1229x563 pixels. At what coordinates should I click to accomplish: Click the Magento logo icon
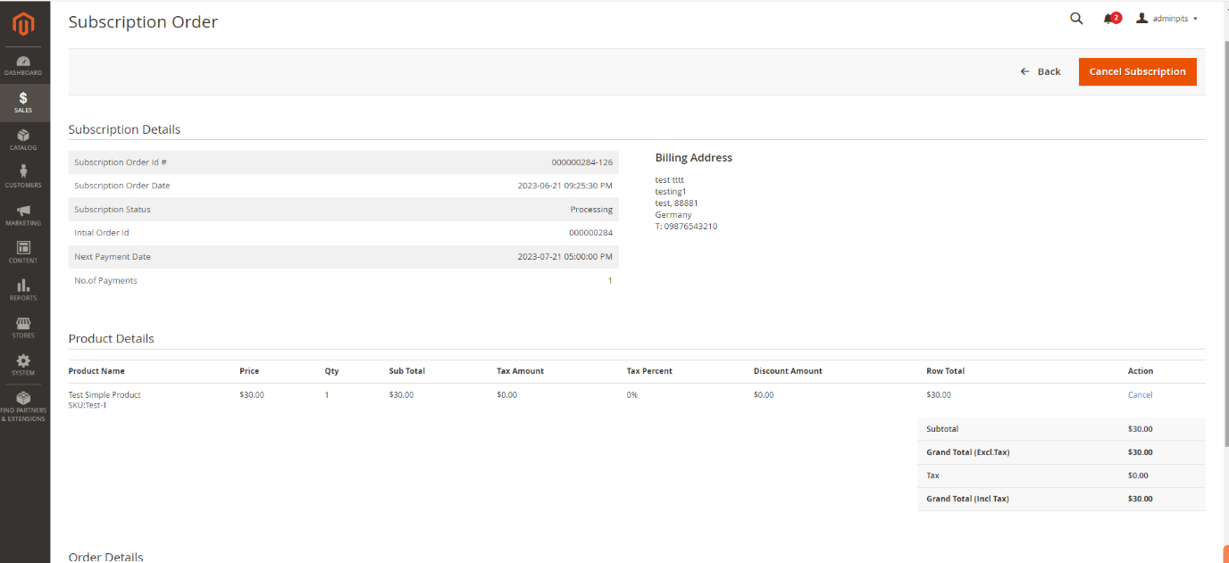pyautogui.click(x=23, y=23)
